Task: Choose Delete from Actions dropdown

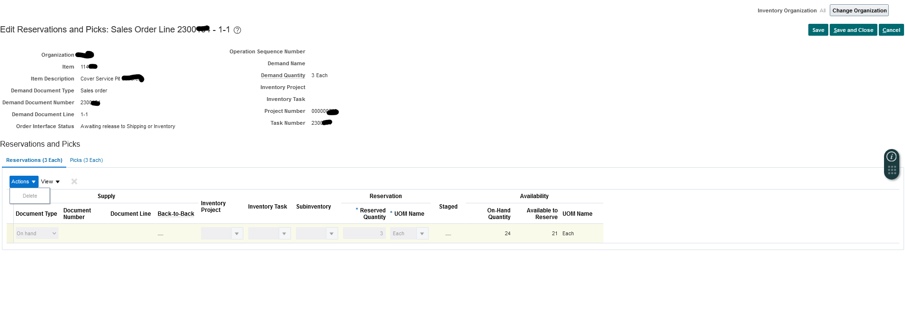Action: [30, 196]
